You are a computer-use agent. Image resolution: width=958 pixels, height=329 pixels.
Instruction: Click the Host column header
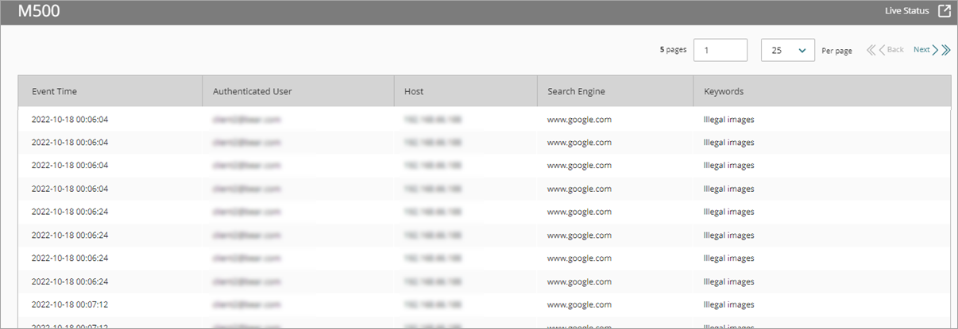(413, 91)
